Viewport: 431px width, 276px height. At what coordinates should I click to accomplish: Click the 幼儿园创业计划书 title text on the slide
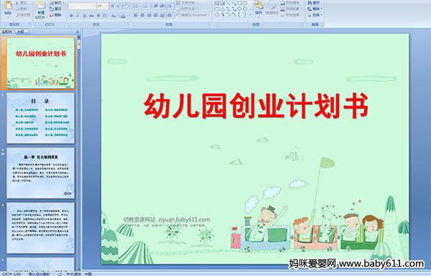[256, 106]
